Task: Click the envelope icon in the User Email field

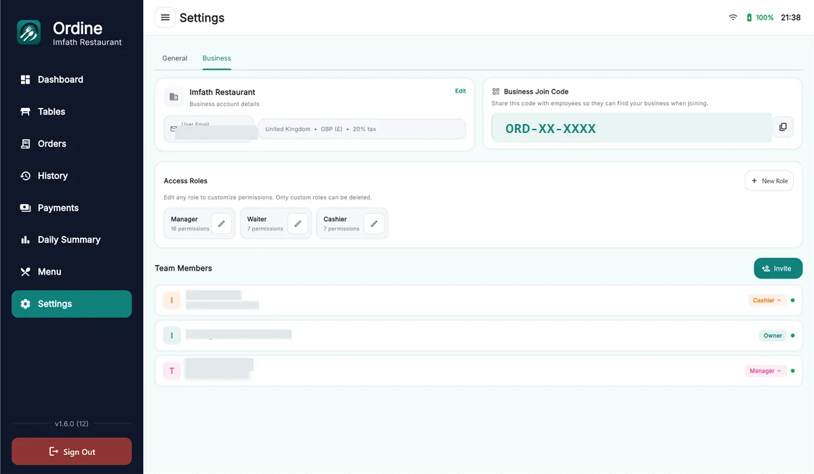Action: 174,129
